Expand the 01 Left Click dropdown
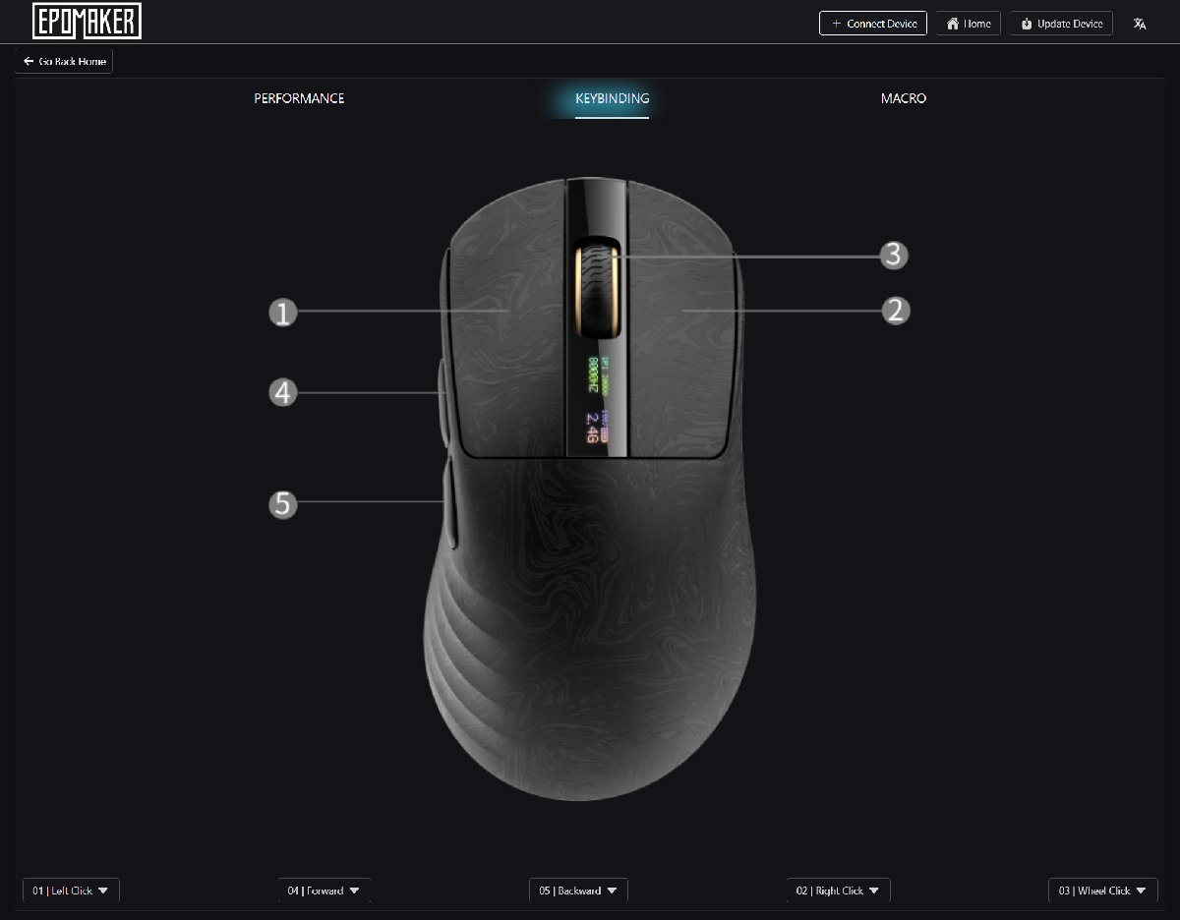The image size is (1180, 920). click(x=71, y=891)
